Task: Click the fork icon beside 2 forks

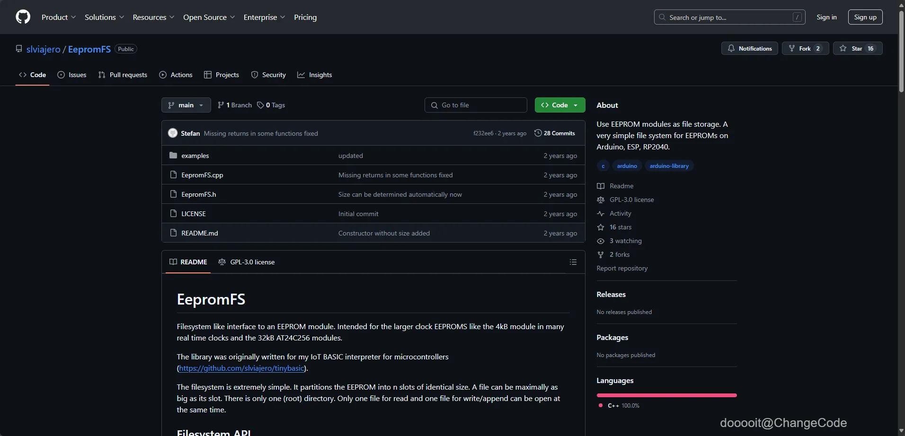Action: (601, 254)
